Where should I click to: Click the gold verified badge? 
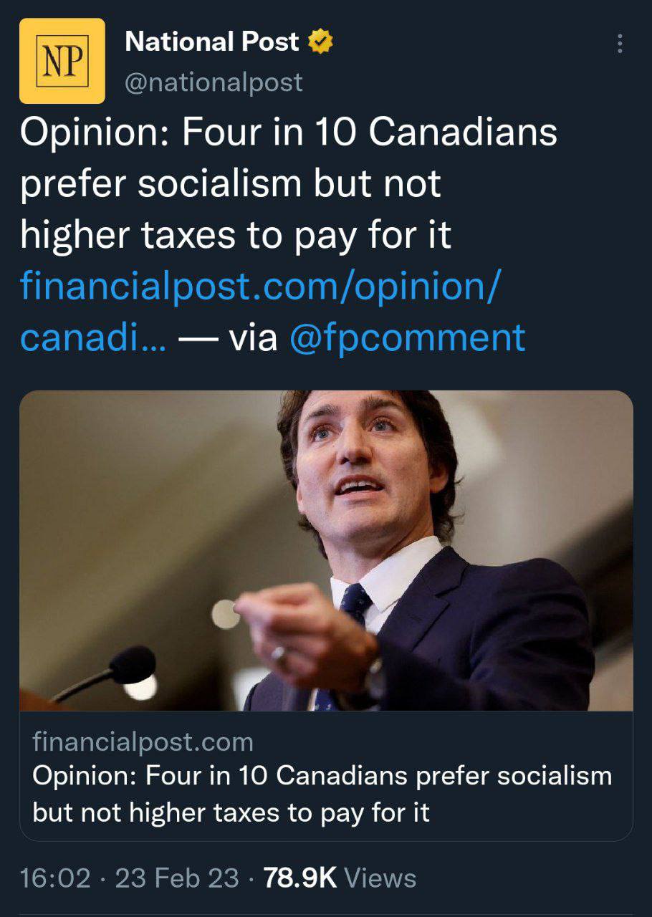pos(320,43)
